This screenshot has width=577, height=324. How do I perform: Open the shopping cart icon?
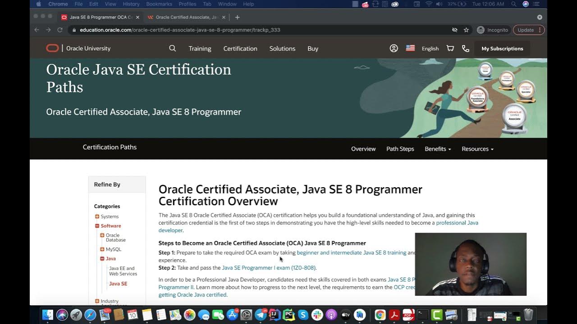[x=450, y=48]
